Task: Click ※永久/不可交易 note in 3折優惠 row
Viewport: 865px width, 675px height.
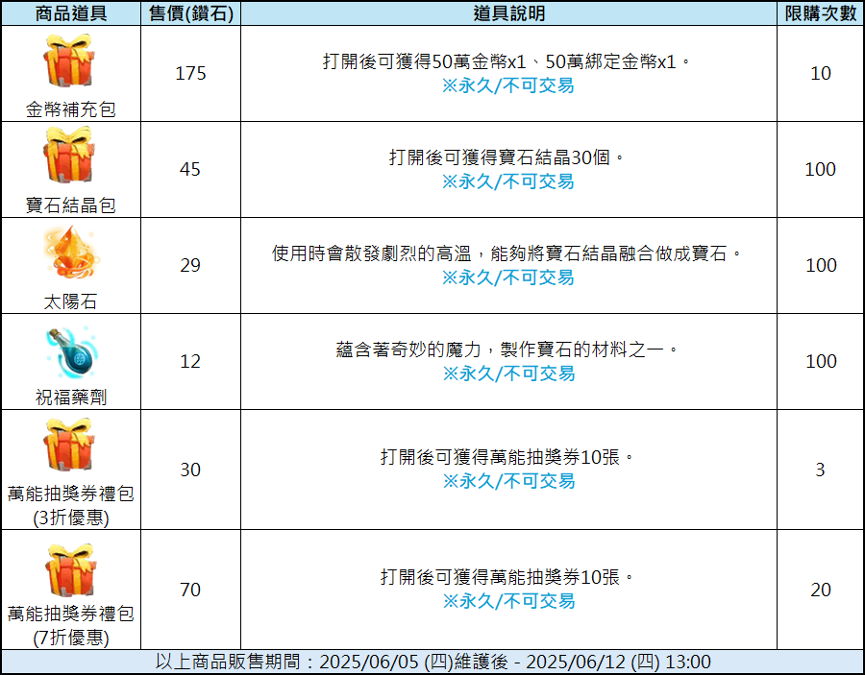Action: click(508, 481)
